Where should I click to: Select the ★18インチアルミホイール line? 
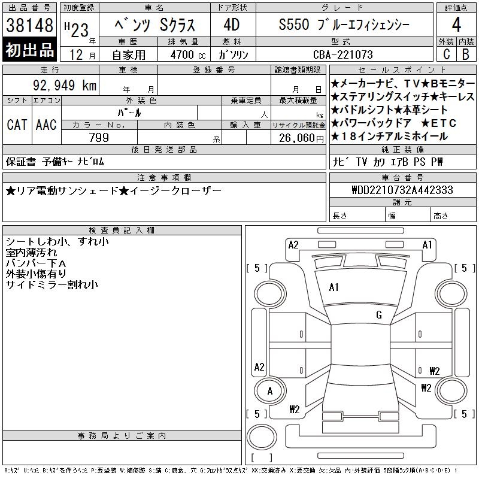pos(389,137)
